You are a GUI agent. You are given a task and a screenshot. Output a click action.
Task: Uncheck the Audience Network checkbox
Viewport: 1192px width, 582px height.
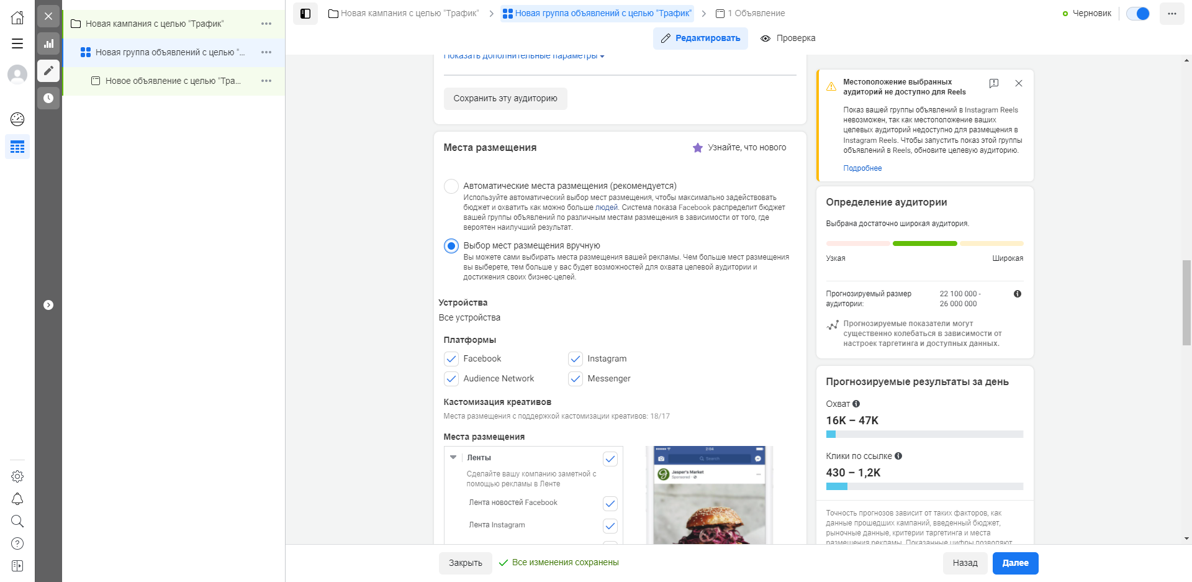(x=451, y=379)
